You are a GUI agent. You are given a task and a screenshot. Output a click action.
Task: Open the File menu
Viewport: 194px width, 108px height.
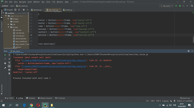click(x=6, y=2)
